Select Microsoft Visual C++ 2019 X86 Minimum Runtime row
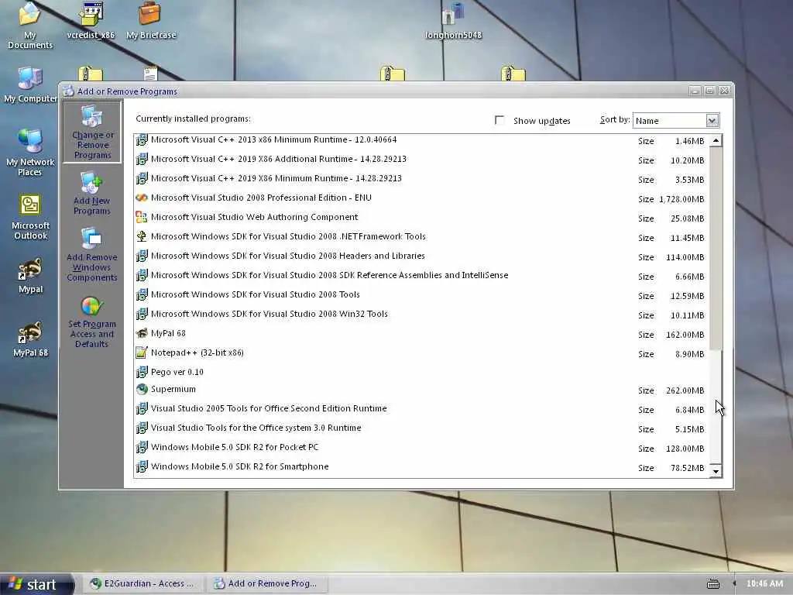The height and width of the screenshot is (595, 793). tap(421, 179)
